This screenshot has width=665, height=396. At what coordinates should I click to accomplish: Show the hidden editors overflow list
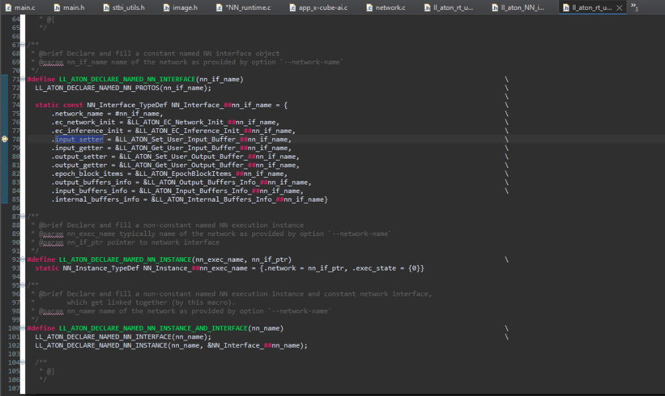click(x=634, y=7)
